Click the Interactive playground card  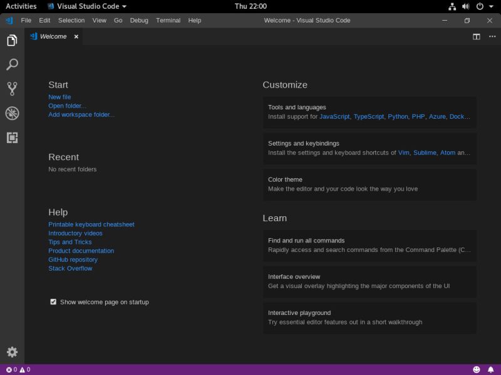pos(369,317)
